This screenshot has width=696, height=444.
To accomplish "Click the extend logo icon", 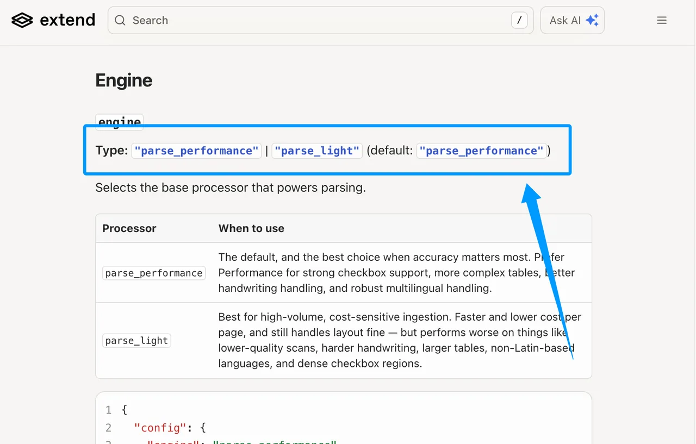I will pyautogui.click(x=22, y=21).
